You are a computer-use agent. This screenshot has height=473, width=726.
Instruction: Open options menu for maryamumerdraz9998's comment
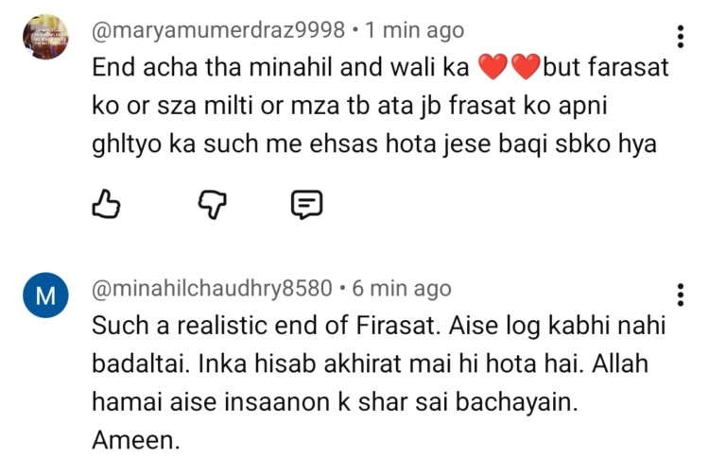tap(680, 37)
